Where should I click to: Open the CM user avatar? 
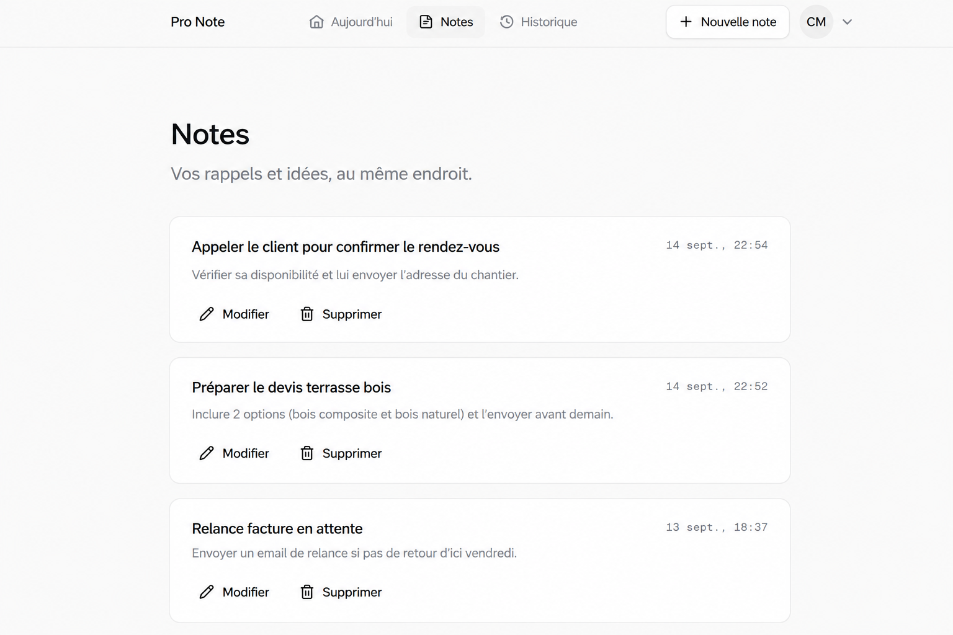pyautogui.click(x=816, y=22)
